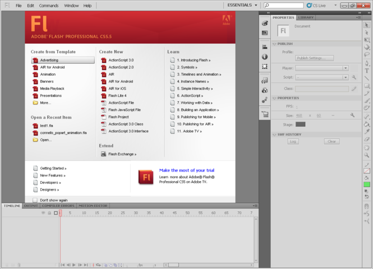Check the Don't show again checkbox

35,200
